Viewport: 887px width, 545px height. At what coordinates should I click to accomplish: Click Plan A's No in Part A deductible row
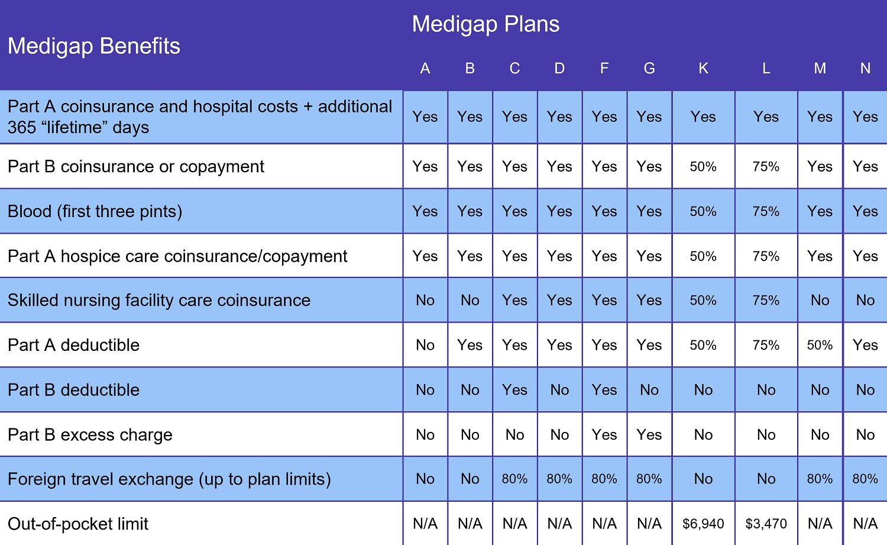[425, 345]
